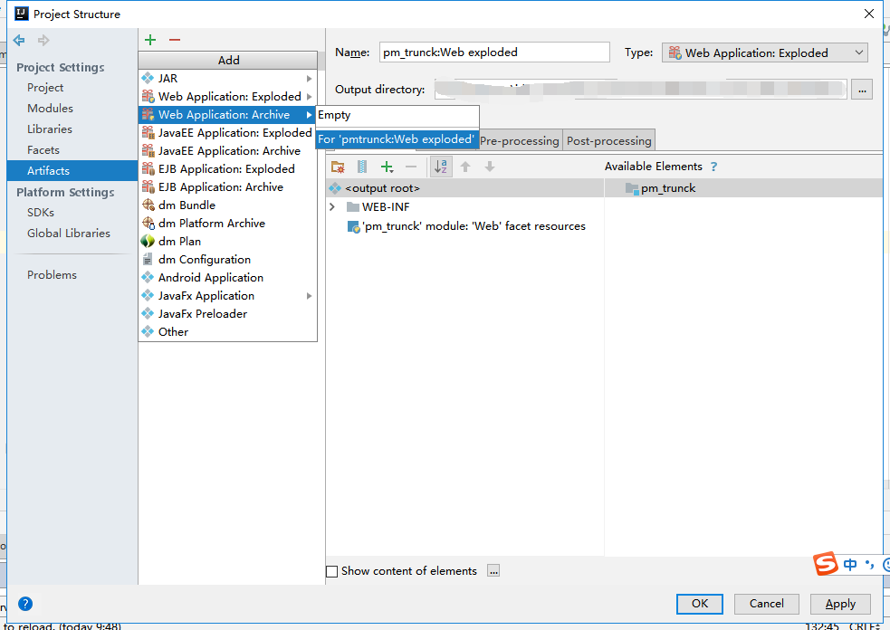Expand the JavaFx Application submenu arrow

click(x=310, y=296)
